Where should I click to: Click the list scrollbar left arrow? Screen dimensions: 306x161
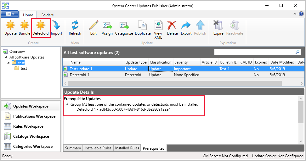tap(65, 83)
